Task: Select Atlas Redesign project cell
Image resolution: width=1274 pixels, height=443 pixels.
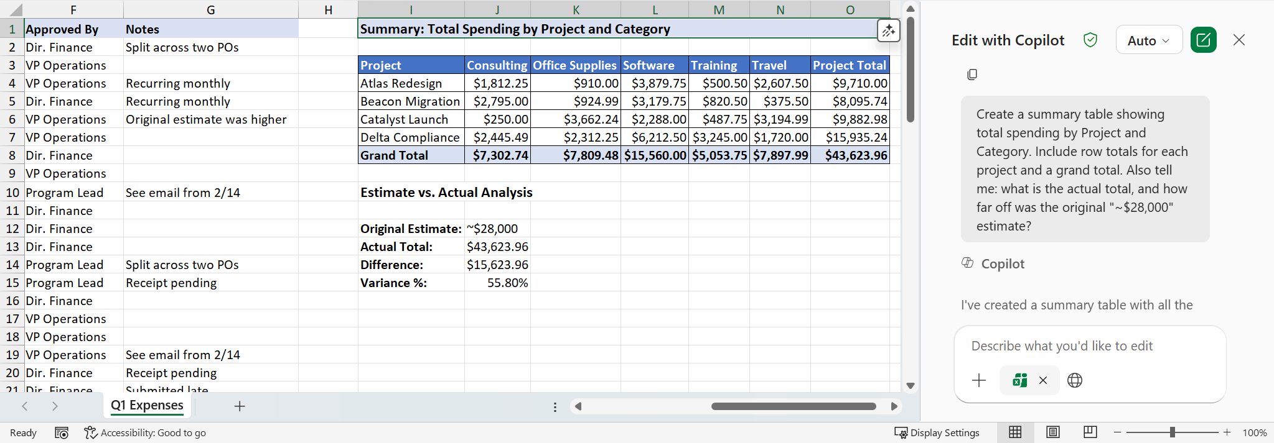Action: pyautogui.click(x=411, y=83)
